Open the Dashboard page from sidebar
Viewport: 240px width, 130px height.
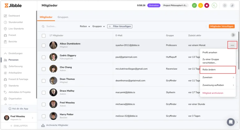point(12,16)
